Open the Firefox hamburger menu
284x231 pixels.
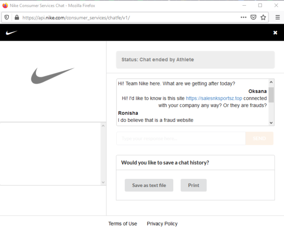click(277, 18)
